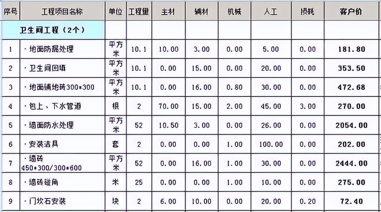Screen dimensions: 381x212
Task: Select the 机械 column header
Action: 234,12
